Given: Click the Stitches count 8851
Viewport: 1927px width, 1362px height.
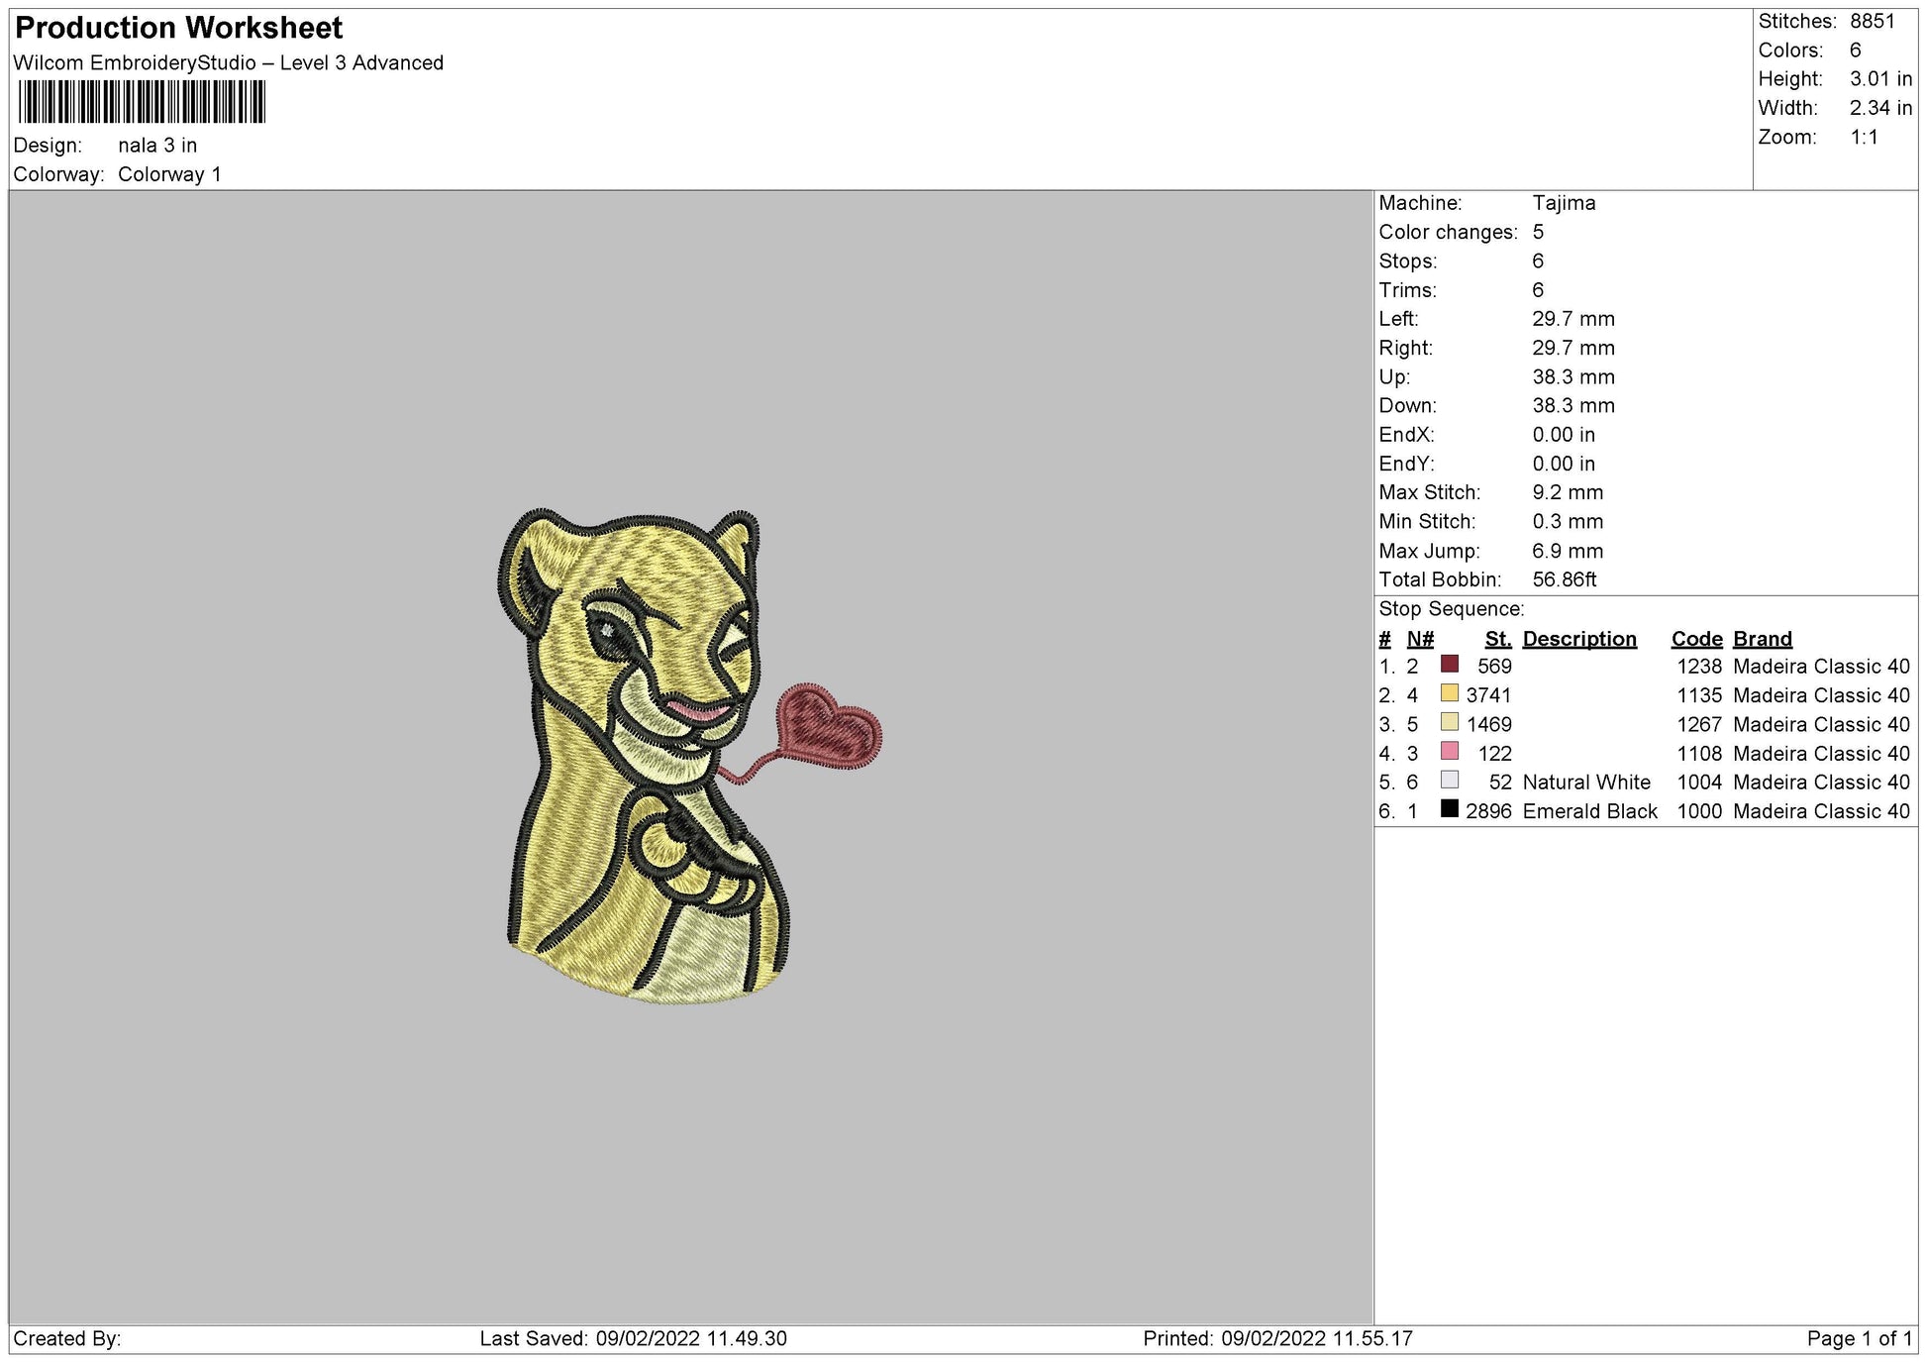Looking at the screenshot, I should click(1872, 22).
